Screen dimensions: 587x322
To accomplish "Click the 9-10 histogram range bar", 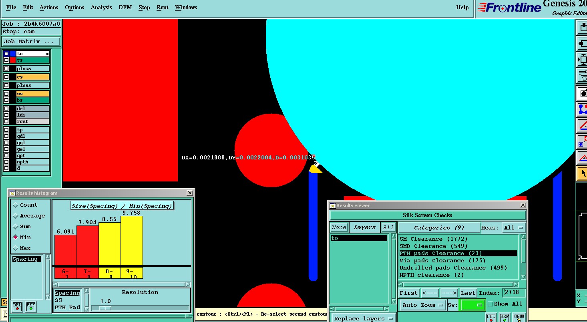I will (132, 241).
